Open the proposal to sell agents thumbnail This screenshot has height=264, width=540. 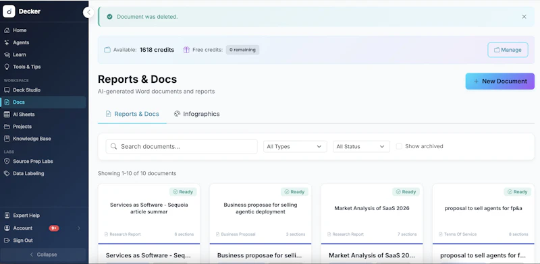point(483,213)
